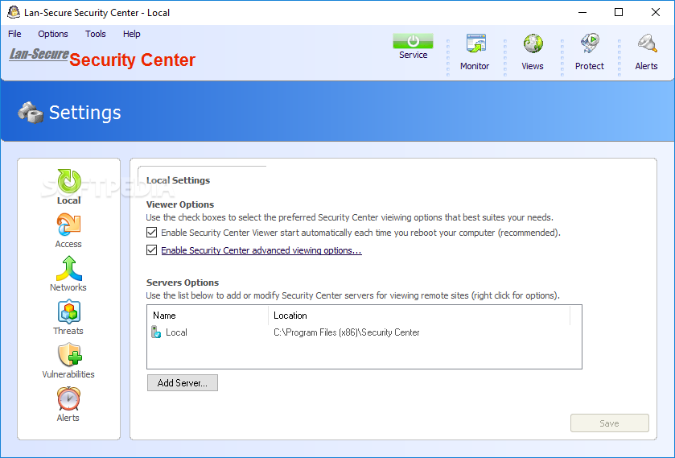Viewport: 675px width, 458px height.
Task: Select the Networks sidebar icon
Action: [x=69, y=268]
